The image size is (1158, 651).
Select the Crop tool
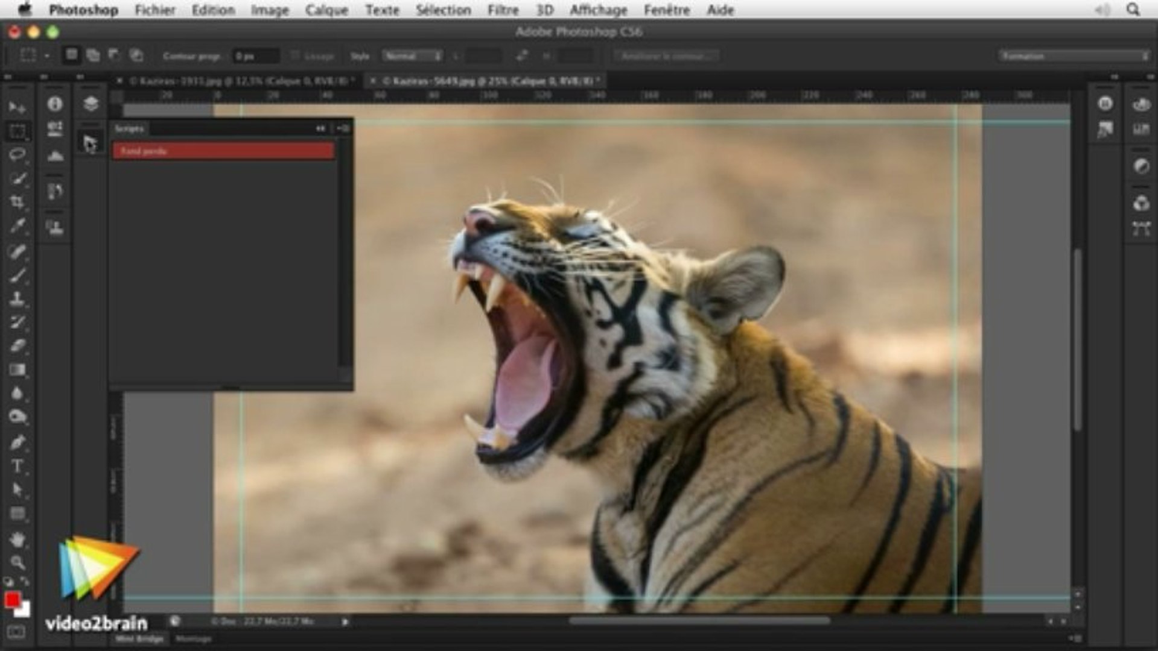pos(17,203)
